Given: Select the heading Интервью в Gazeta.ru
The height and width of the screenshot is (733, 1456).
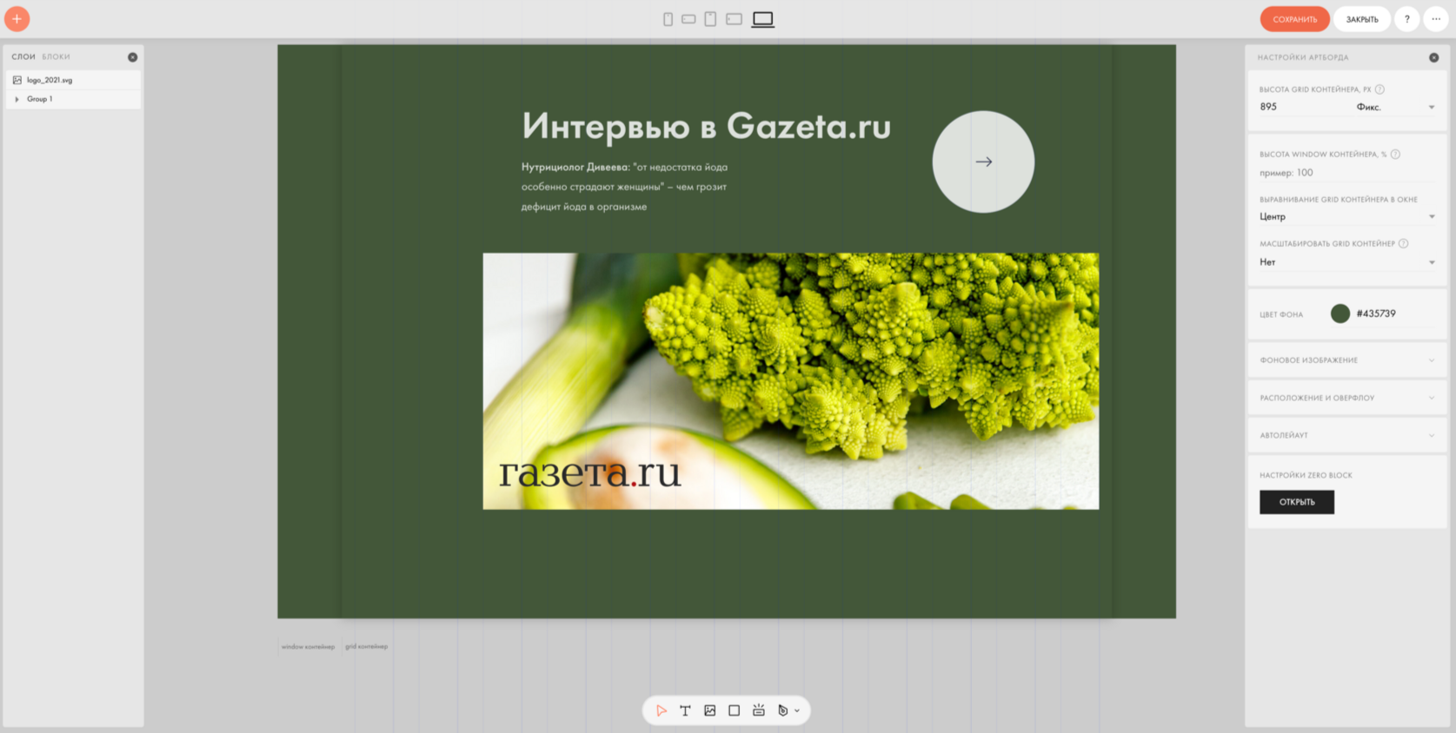Looking at the screenshot, I should [x=706, y=127].
